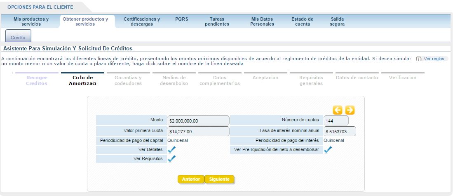The width and height of the screenshot is (453, 196).
Task: Click Salida segura to log out
Action: (x=337, y=21)
